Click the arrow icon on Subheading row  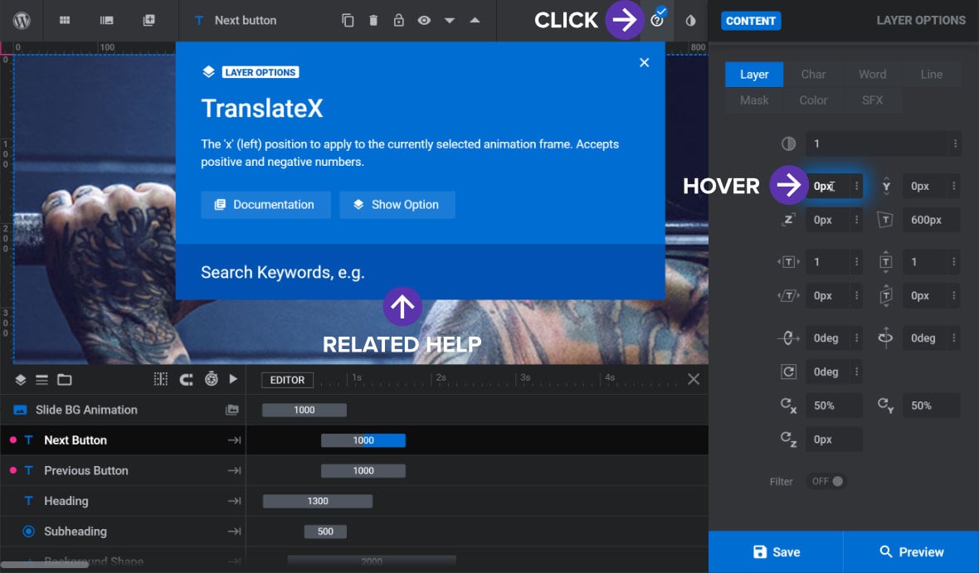point(234,532)
